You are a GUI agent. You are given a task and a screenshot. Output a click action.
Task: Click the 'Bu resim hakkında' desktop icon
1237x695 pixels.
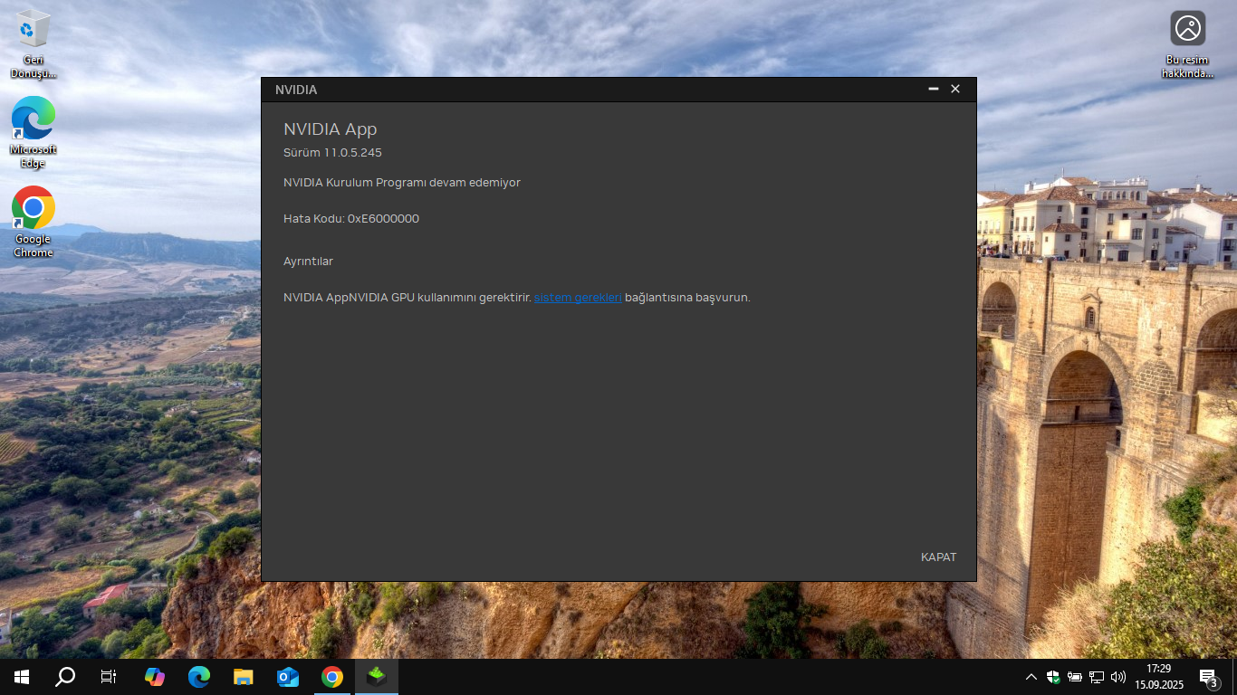1187,43
